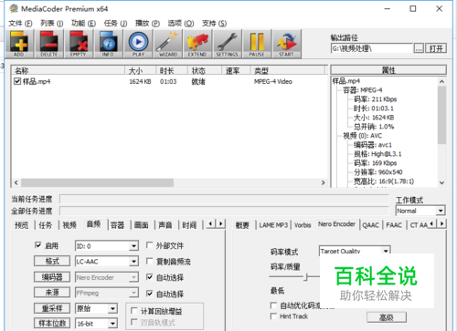Click the browse ... output path button
Screen dimensions: 457x331
(419, 48)
